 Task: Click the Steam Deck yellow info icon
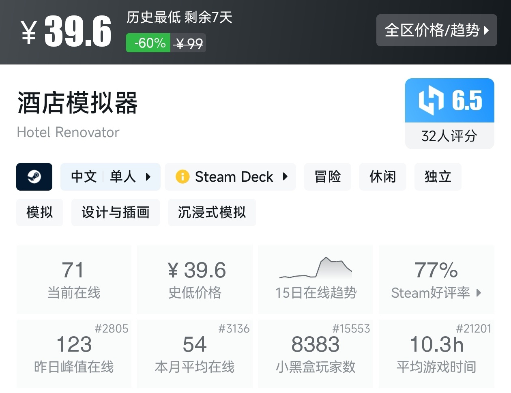182,177
